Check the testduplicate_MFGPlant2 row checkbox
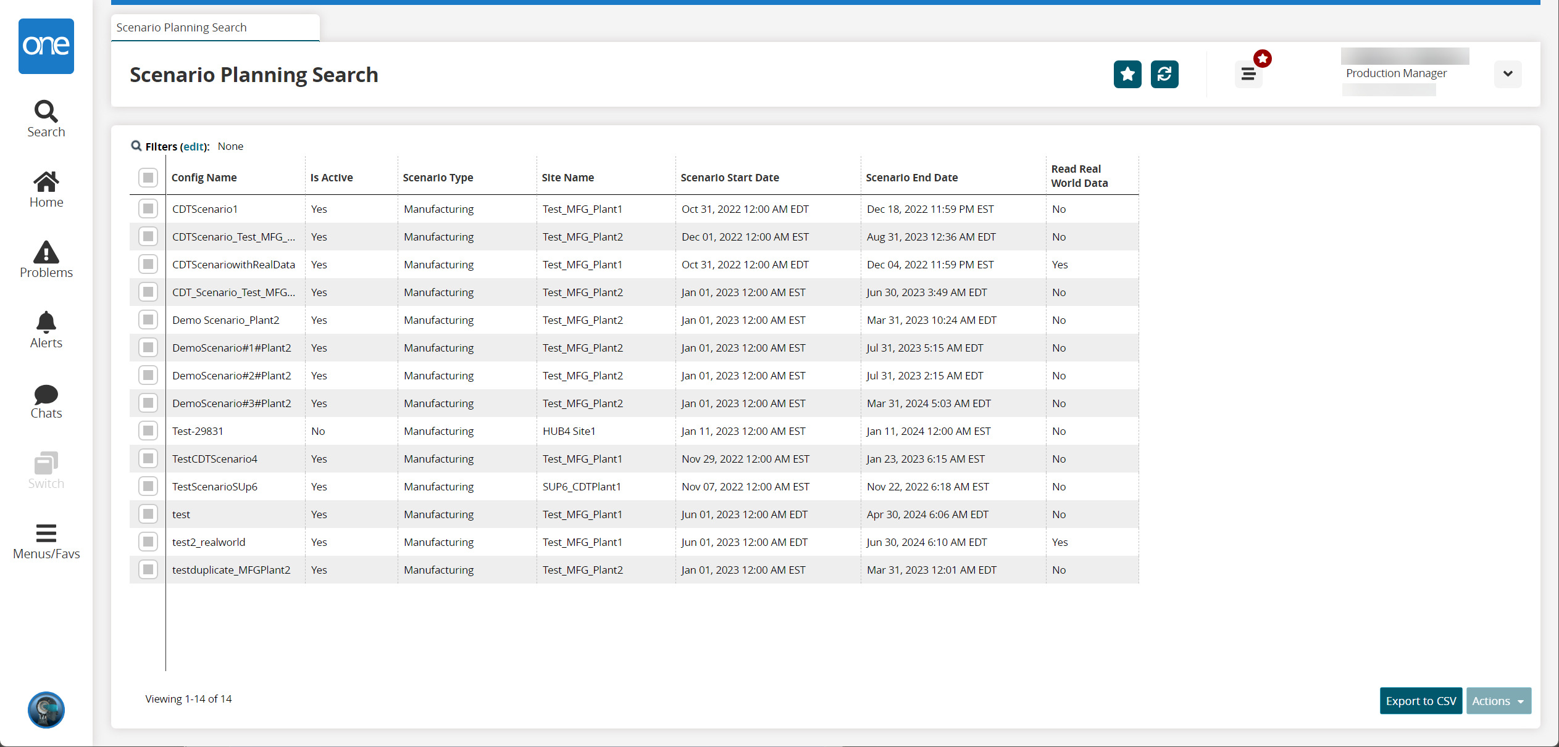 coord(148,569)
